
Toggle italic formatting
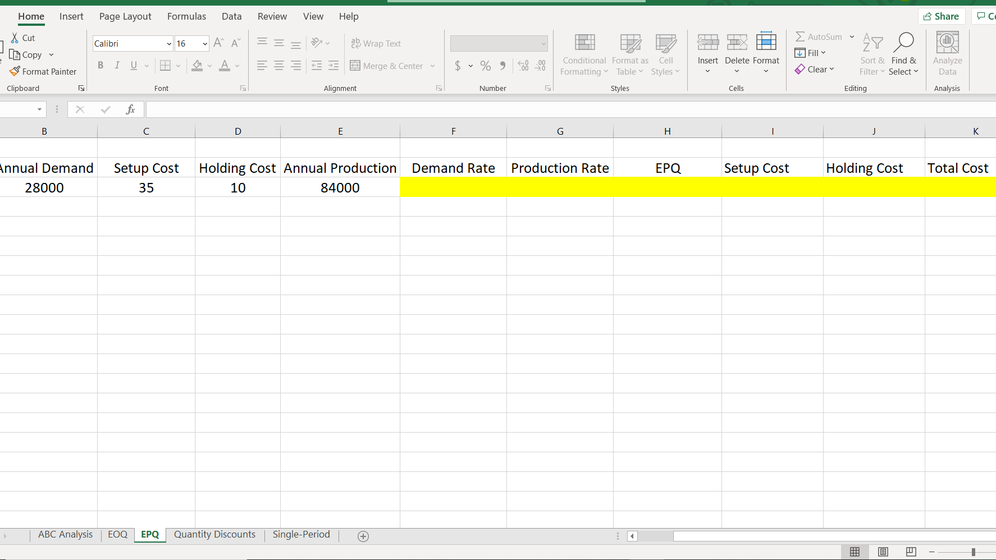[117, 66]
